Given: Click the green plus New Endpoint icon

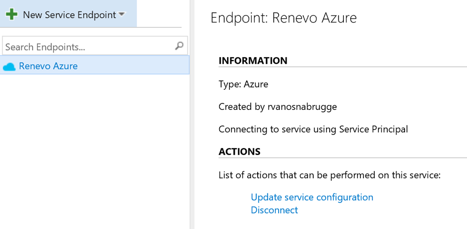Looking at the screenshot, I should pos(11,15).
